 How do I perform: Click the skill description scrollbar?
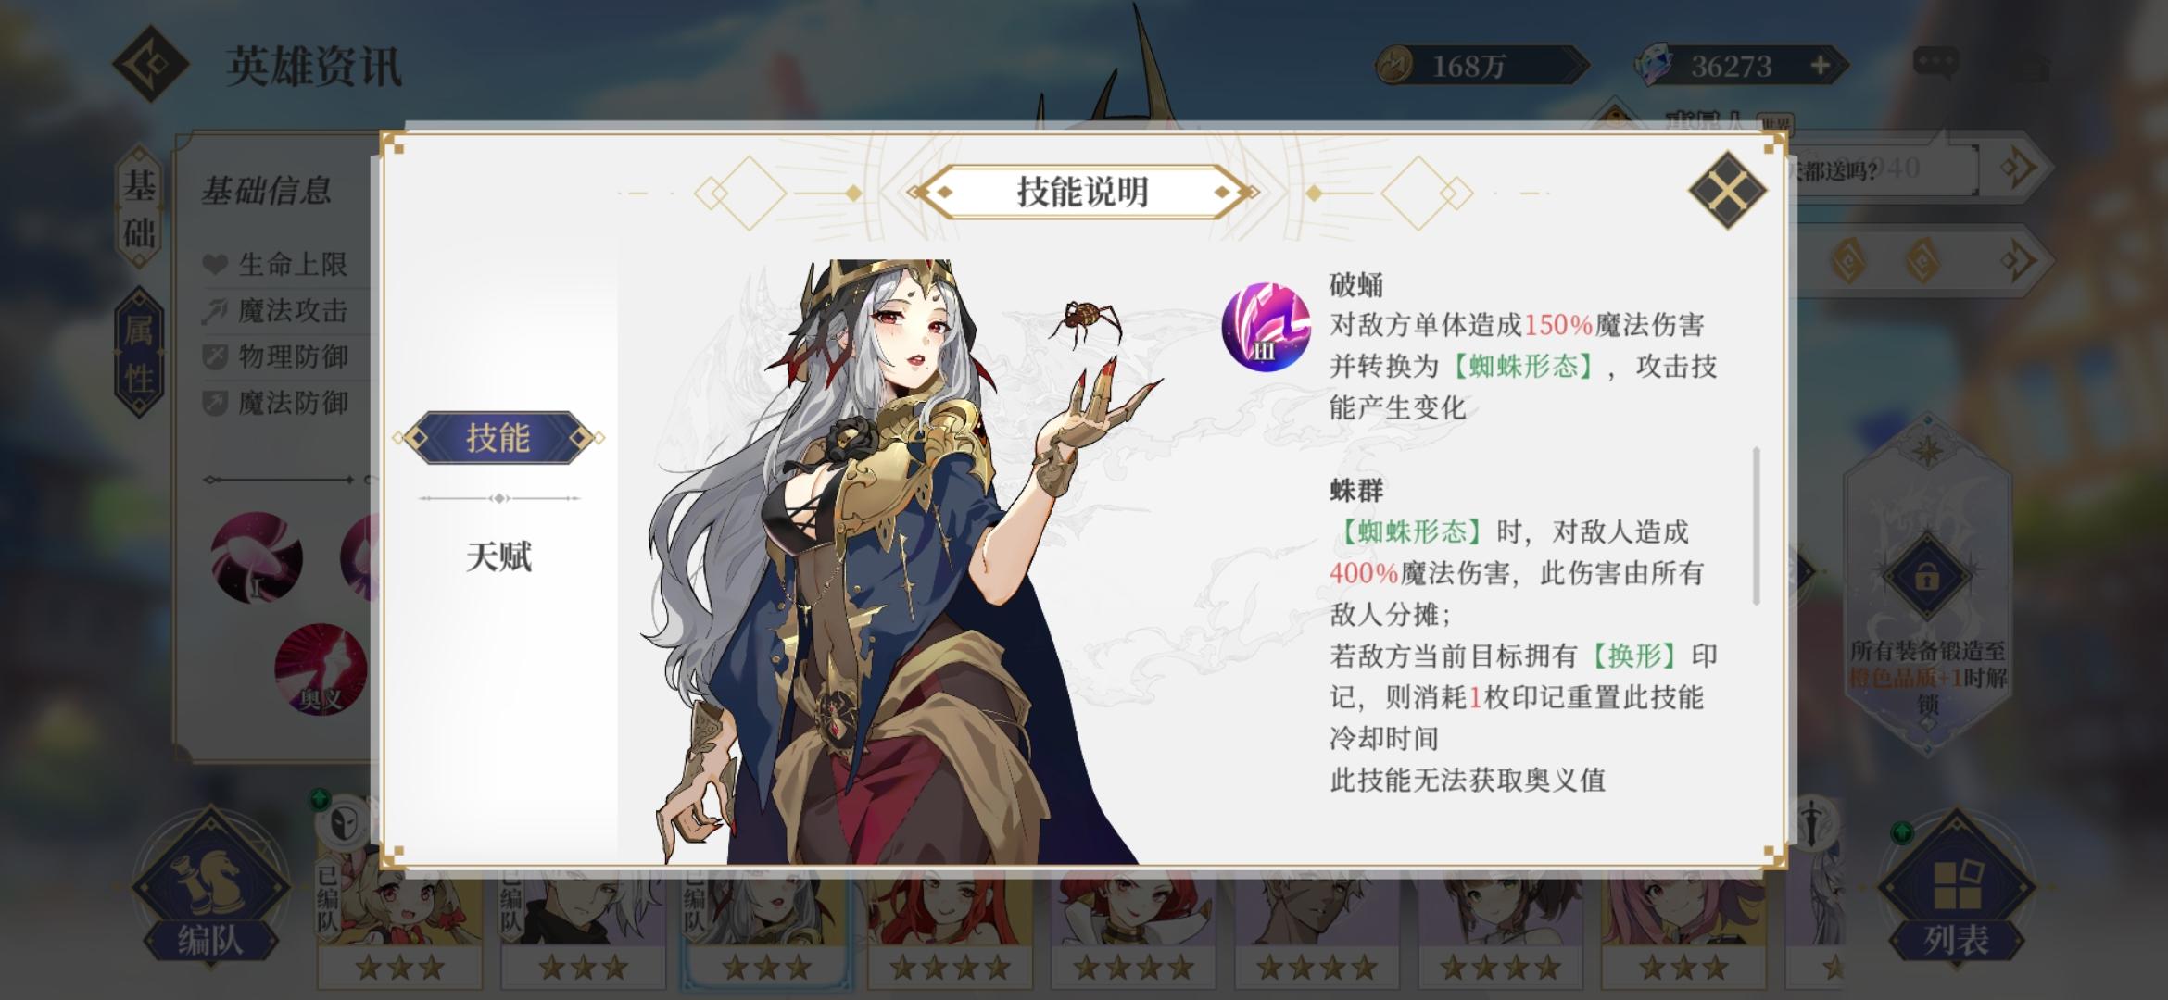1756,526
